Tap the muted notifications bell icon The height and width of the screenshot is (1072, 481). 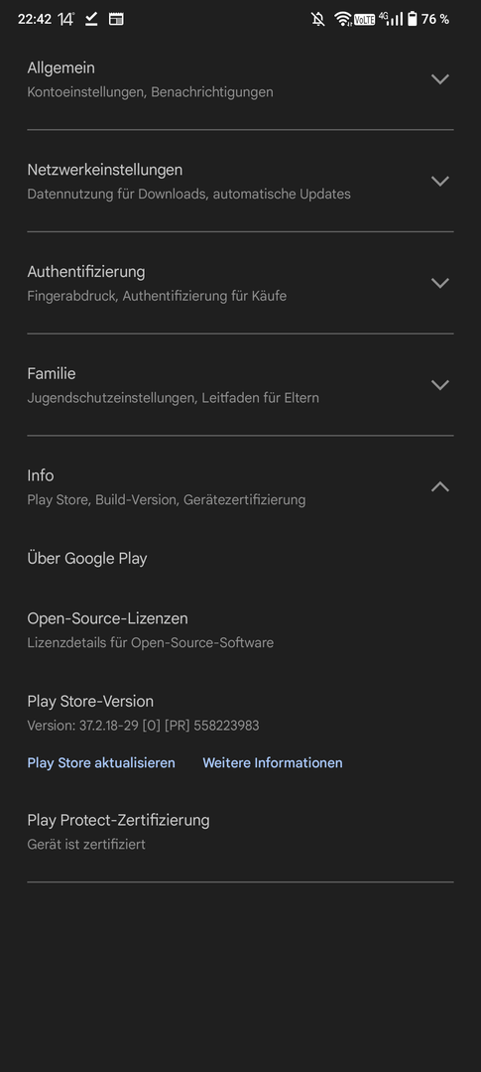click(x=317, y=19)
